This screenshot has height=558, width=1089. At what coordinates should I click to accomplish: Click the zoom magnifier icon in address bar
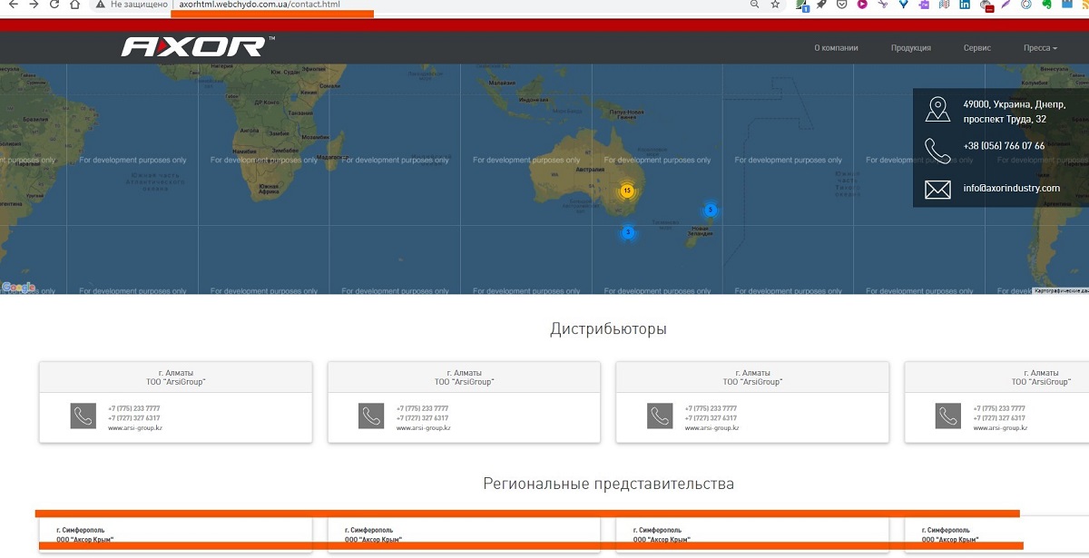(754, 5)
